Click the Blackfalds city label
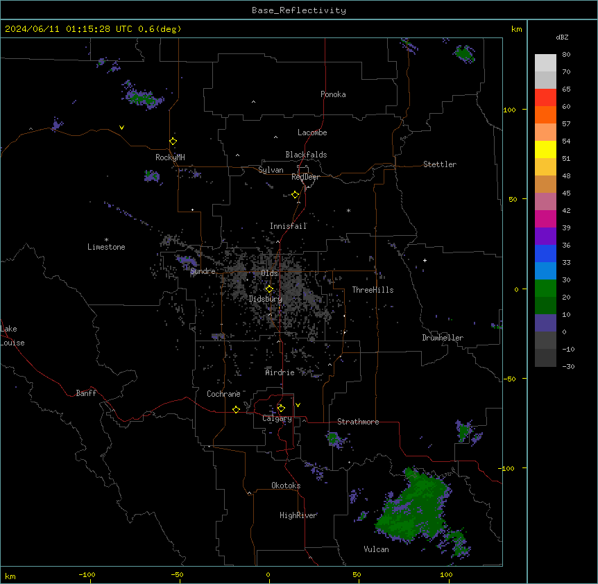 point(306,155)
